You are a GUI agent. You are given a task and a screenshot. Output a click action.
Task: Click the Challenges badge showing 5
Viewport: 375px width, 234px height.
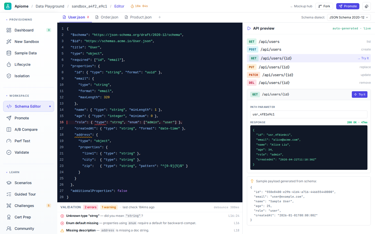coord(49,206)
